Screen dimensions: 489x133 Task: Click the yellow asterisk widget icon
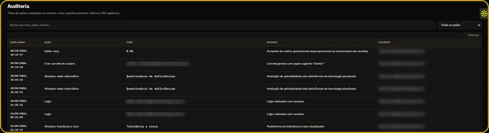[484, 13]
